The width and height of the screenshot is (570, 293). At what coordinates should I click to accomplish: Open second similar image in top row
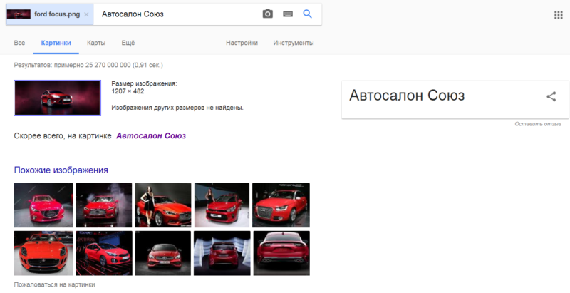(104, 205)
